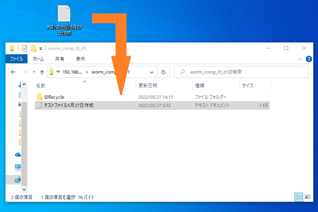
Task: Open the Customize Quick Access Toolbar dropdown
Action: coord(40,49)
